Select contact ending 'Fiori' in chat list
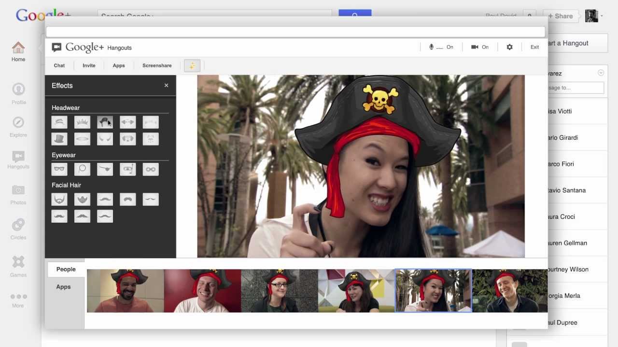The width and height of the screenshot is (618, 347). click(577, 164)
